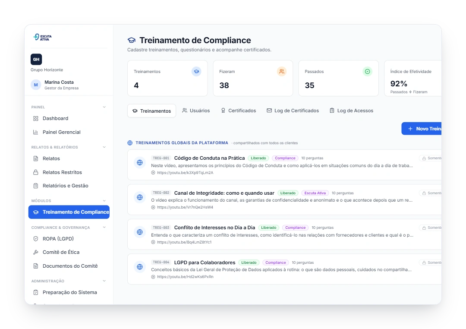466x329 pixels.
Task: Click the TREG-004 code label
Action: pos(161,263)
